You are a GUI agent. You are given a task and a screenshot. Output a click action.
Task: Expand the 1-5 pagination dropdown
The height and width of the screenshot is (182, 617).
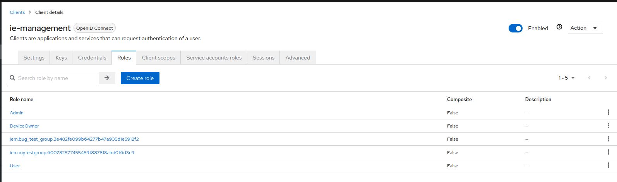(x=566, y=78)
